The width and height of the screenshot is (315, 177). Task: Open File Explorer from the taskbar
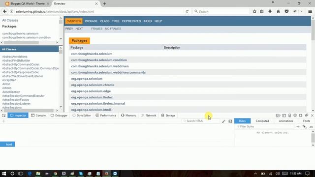[x=38, y=174]
